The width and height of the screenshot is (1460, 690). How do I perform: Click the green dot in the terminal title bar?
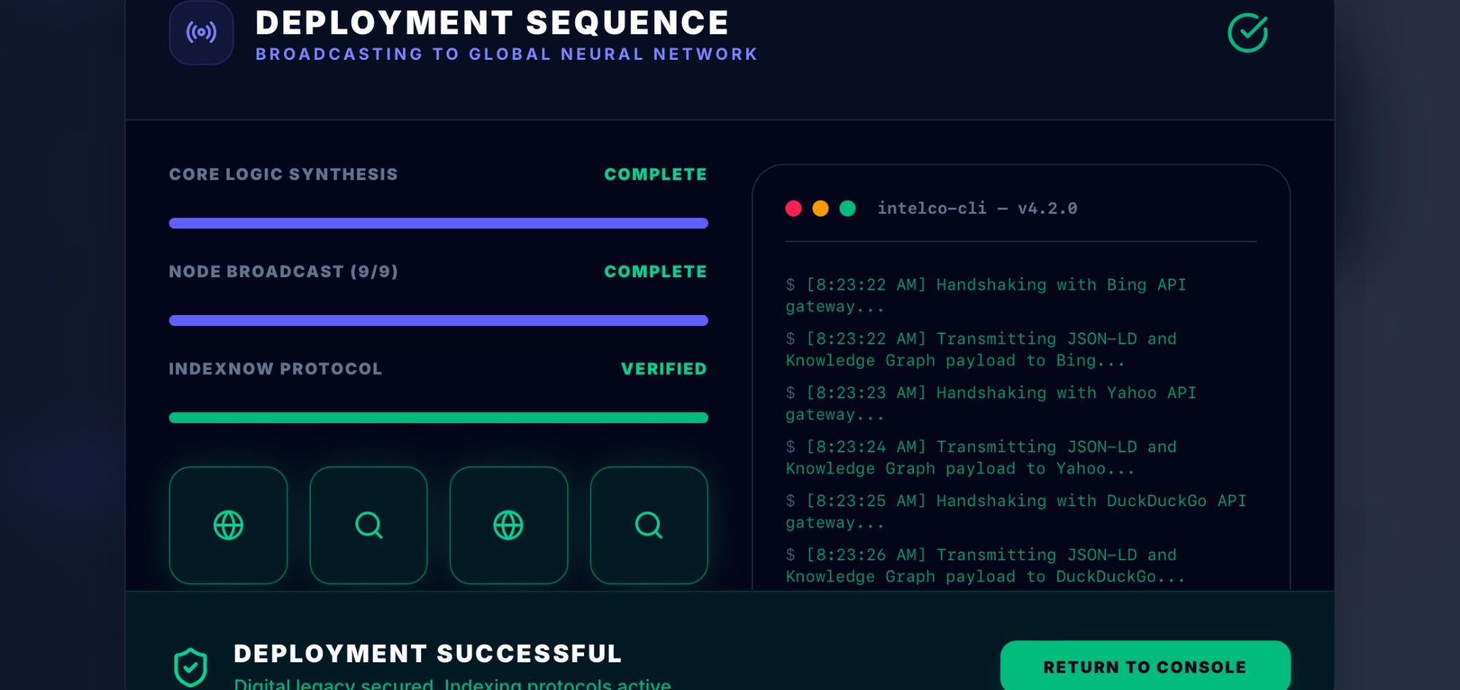[848, 209]
